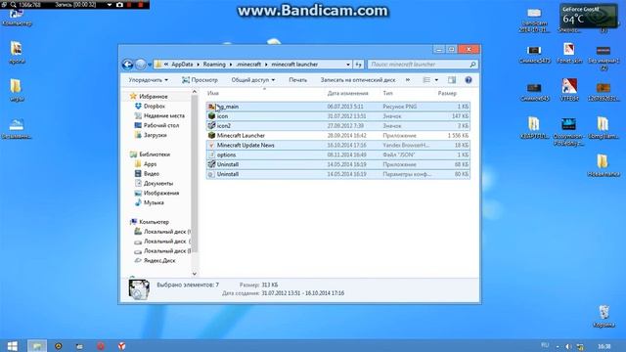626x352 pixels.
Task: Jump to Roaming in the address bar
Action: pyautogui.click(x=214, y=65)
